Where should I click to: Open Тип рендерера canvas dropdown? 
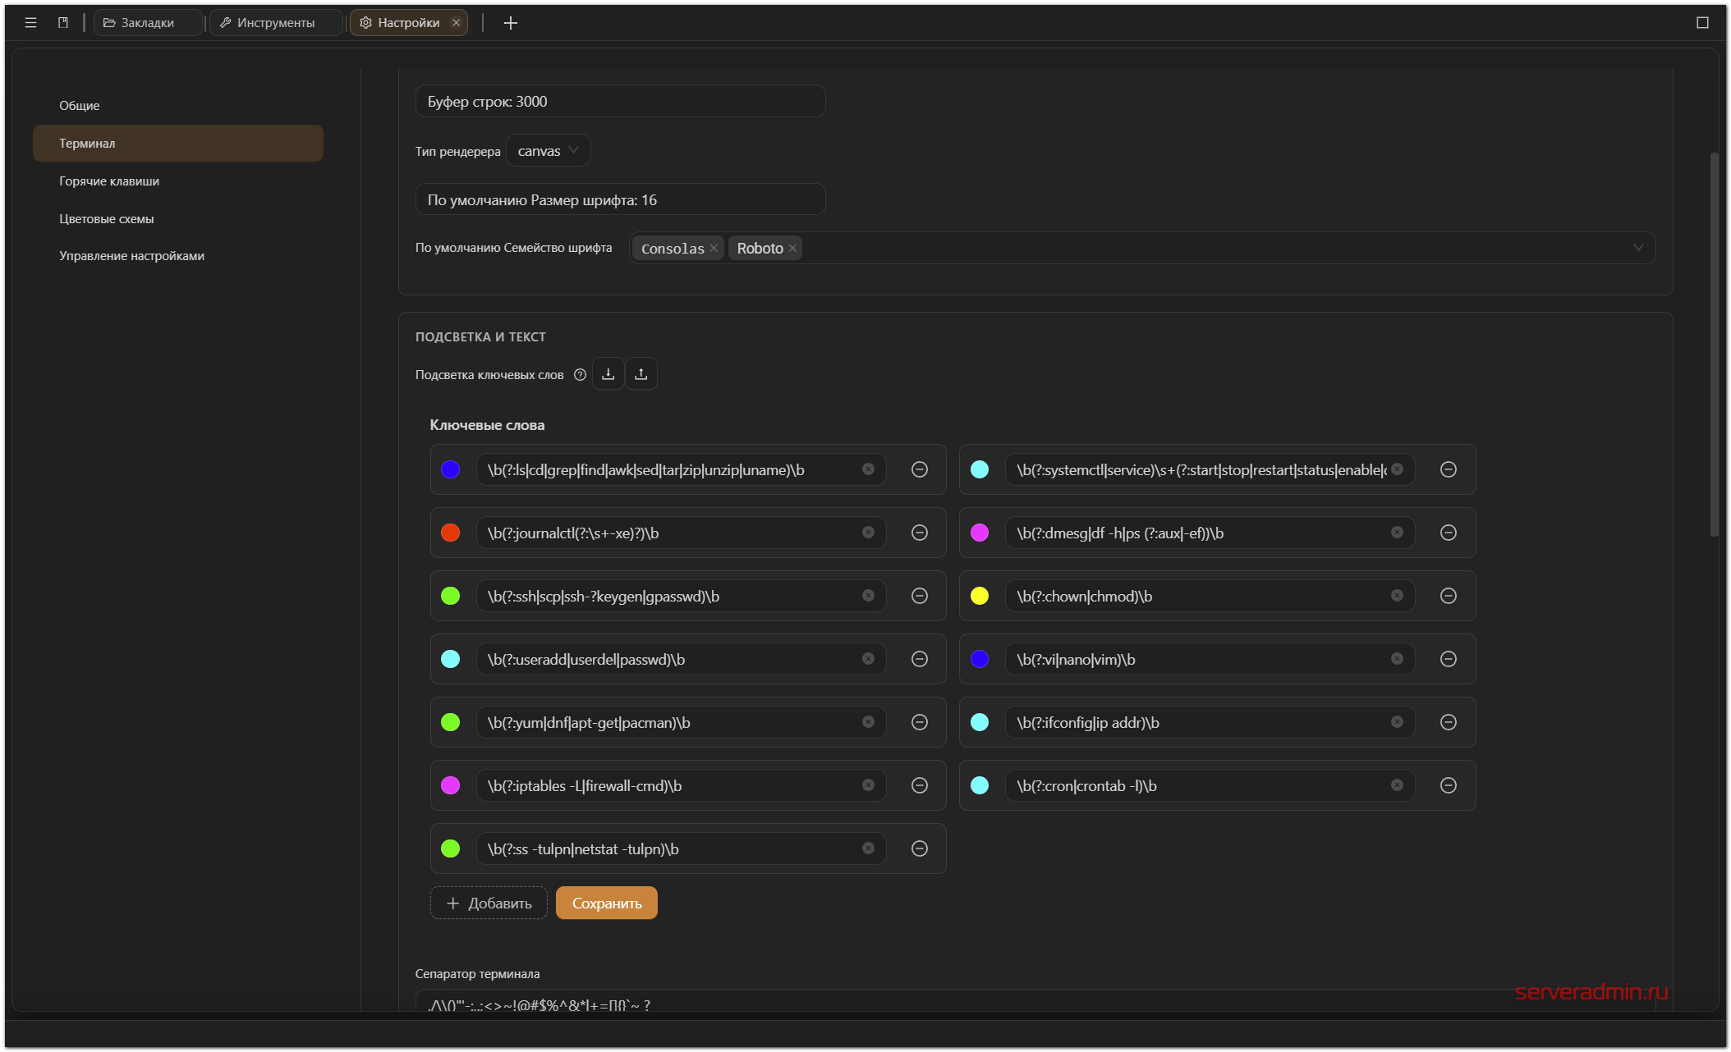pyautogui.click(x=548, y=151)
